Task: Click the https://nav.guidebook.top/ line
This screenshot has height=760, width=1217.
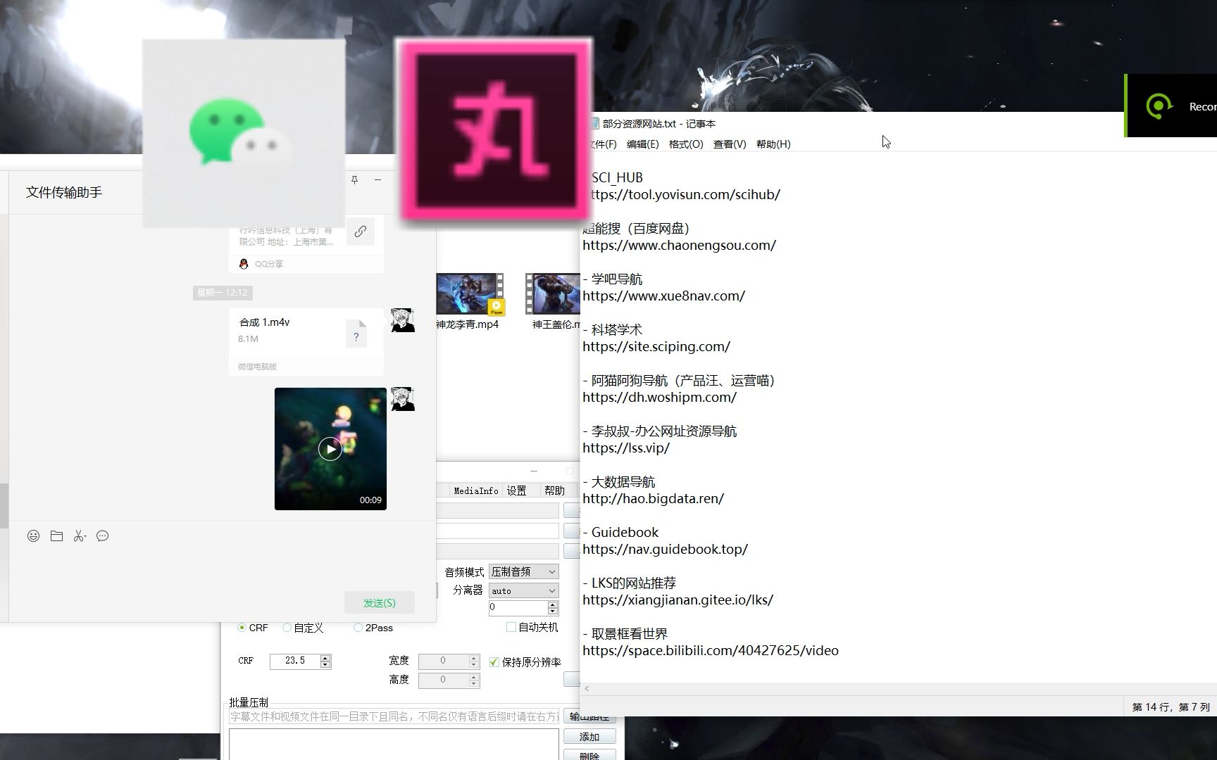Action: tap(666, 550)
